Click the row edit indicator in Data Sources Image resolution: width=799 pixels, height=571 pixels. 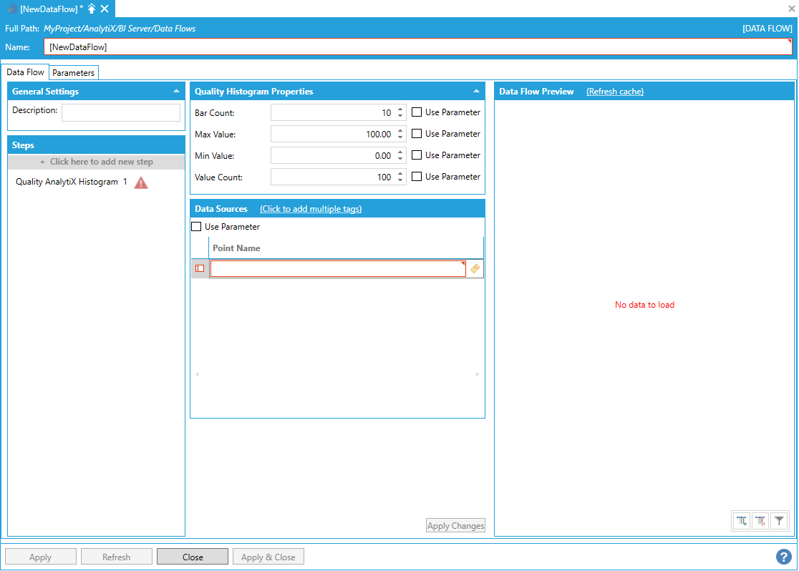(x=200, y=268)
